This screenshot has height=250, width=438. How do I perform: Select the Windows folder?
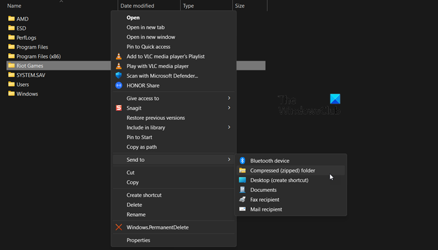pyautogui.click(x=27, y=94)
